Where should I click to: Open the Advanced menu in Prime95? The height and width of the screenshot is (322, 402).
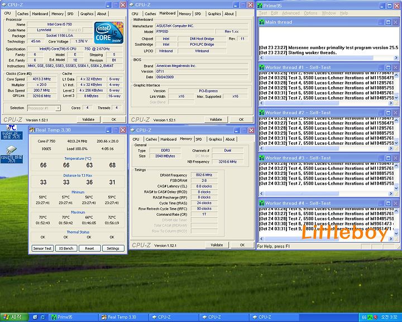click(290, 13)
